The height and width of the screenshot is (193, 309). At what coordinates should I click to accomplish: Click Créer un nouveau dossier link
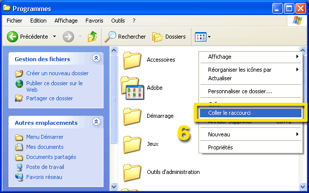(x=57, y=73)
